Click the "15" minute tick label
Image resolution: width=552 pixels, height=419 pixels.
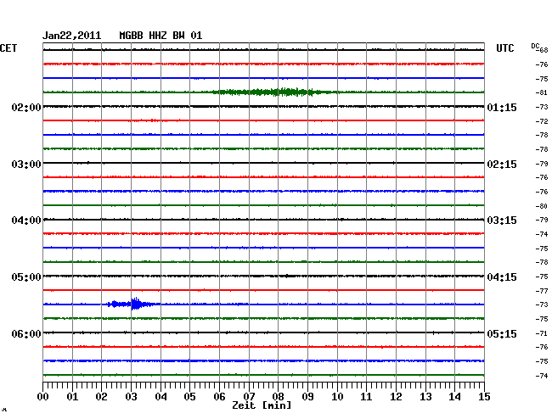coord(484,397)
